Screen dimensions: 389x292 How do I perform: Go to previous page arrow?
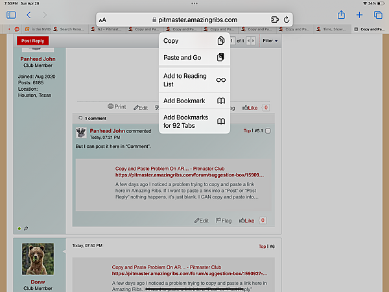pyautogui.click(x=248, y=41)
